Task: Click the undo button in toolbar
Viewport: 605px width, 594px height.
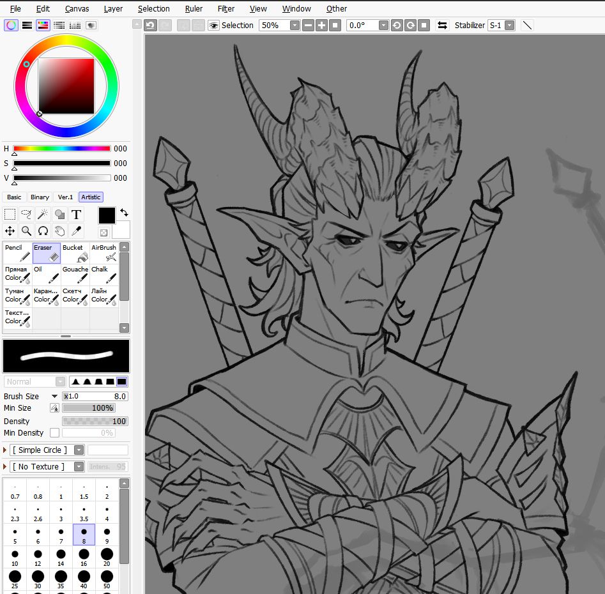Action: [x=150, y=26]
